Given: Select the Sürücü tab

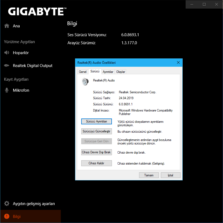Looking at the screenshot, I should pyautogui.click(x=95, y=71).
